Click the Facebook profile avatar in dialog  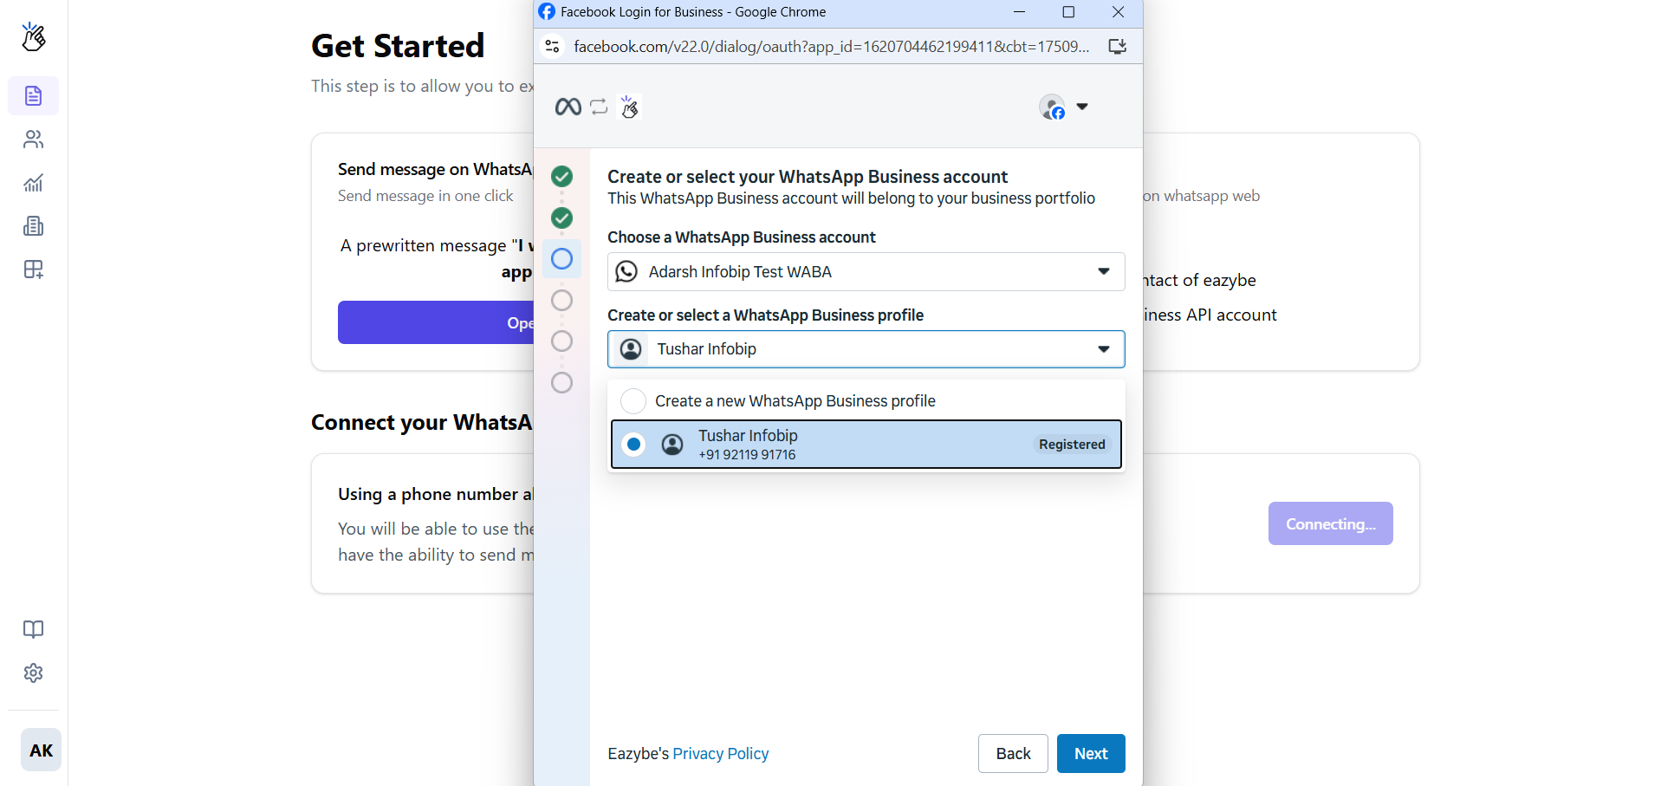pyautogui.click(x=1052, y=107)
